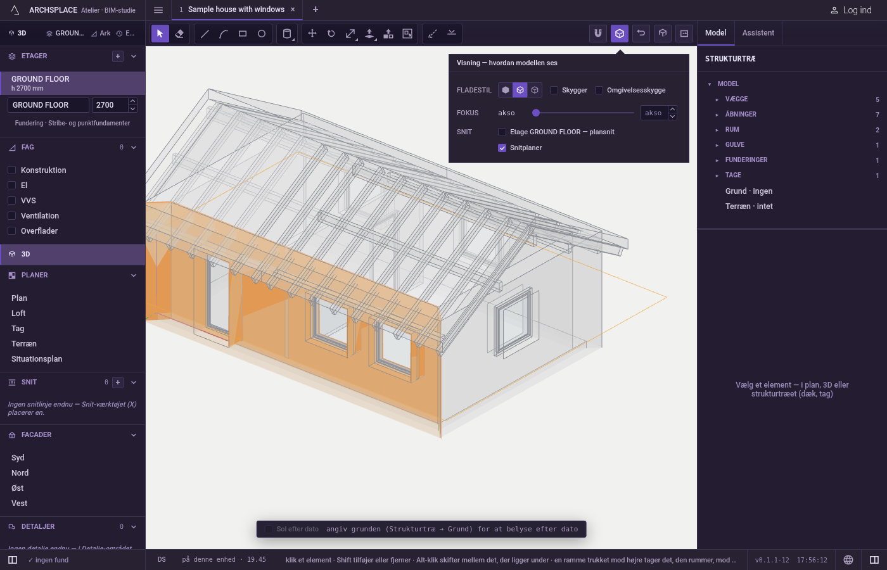The width and height of the screenshot is (887, 570).
Task: Collapse the ETAGER section chevron
Action: 134,56
